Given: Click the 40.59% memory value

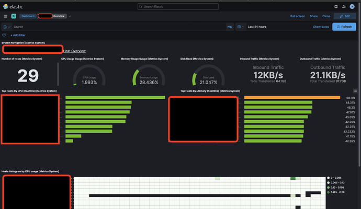Looking at the screenshot, I should 350,141.
